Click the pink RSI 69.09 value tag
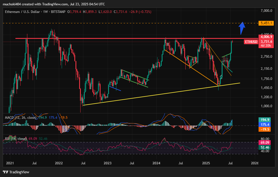 pos(265,143)
